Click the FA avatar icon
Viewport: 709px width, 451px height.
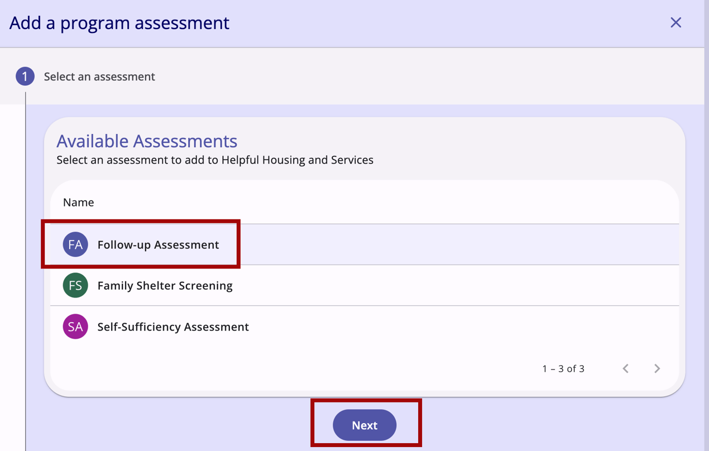[75, 244]
